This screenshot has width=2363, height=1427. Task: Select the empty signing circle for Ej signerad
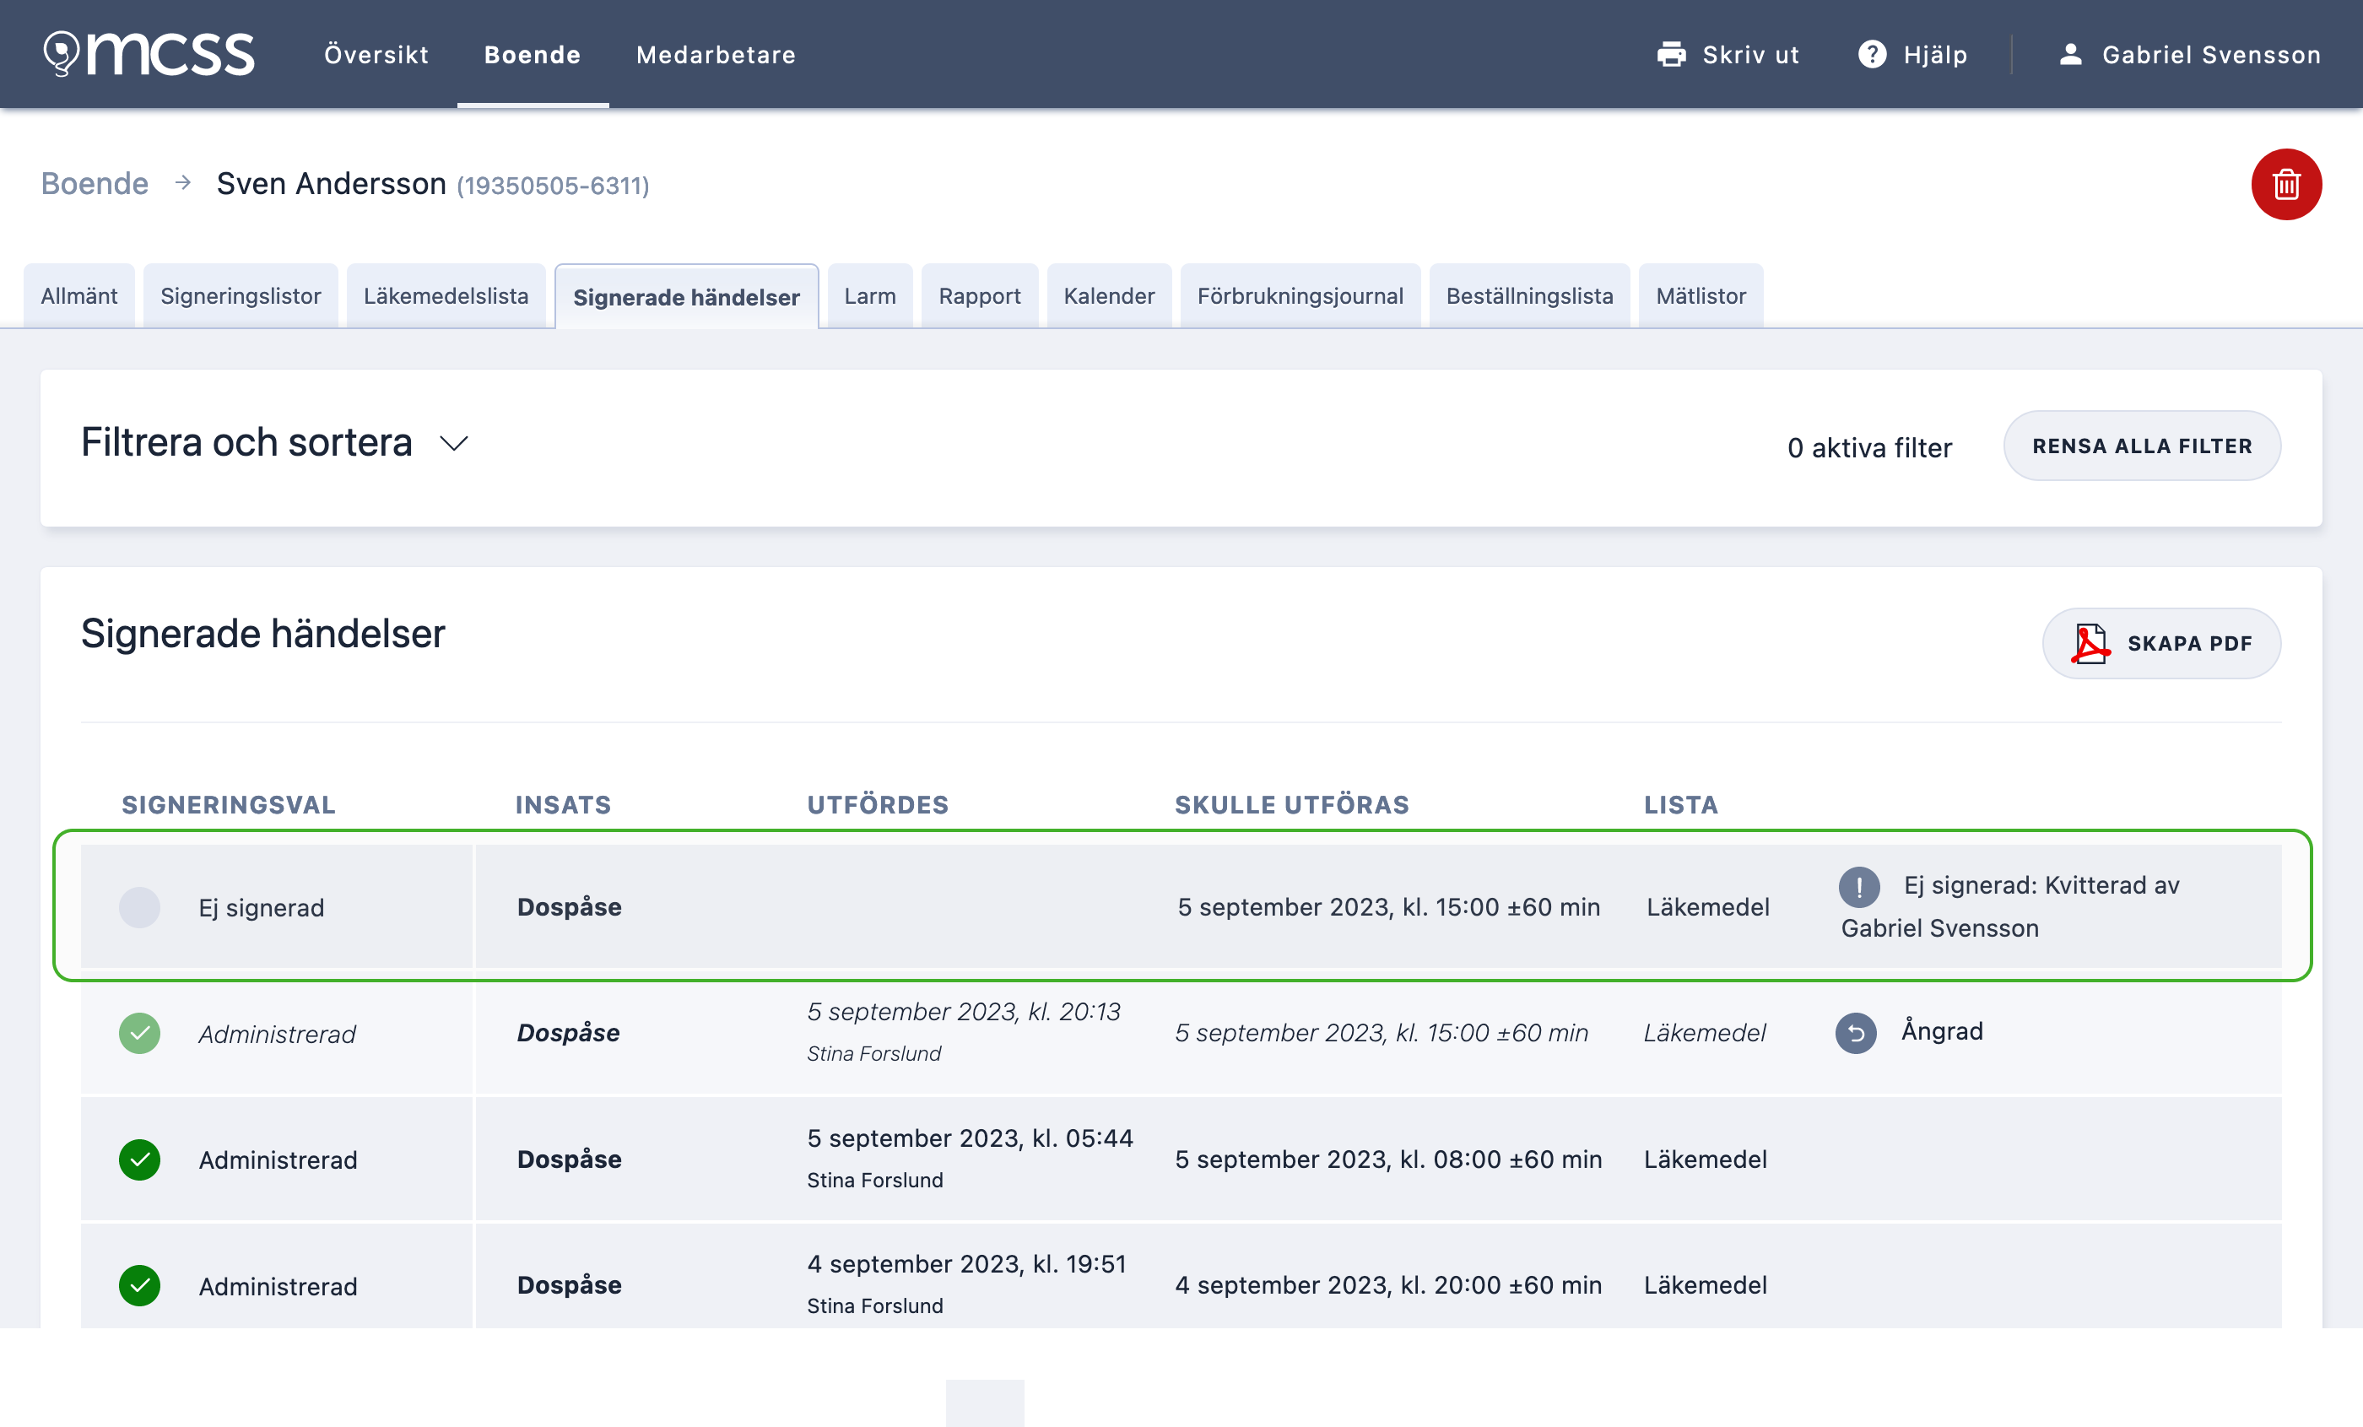click(x=140, y=907)
